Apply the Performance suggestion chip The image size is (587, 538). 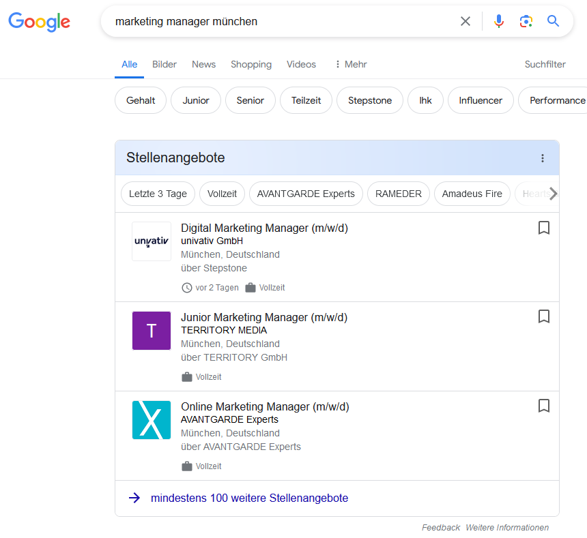click(x=554, y=100)
